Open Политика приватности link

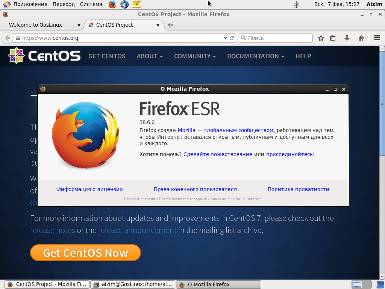click(298, 189)
